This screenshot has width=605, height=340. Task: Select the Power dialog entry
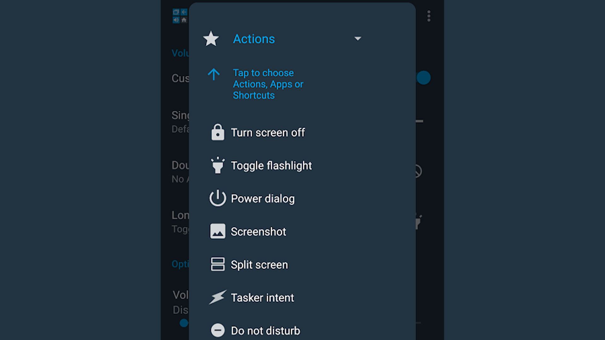(263, 199)
